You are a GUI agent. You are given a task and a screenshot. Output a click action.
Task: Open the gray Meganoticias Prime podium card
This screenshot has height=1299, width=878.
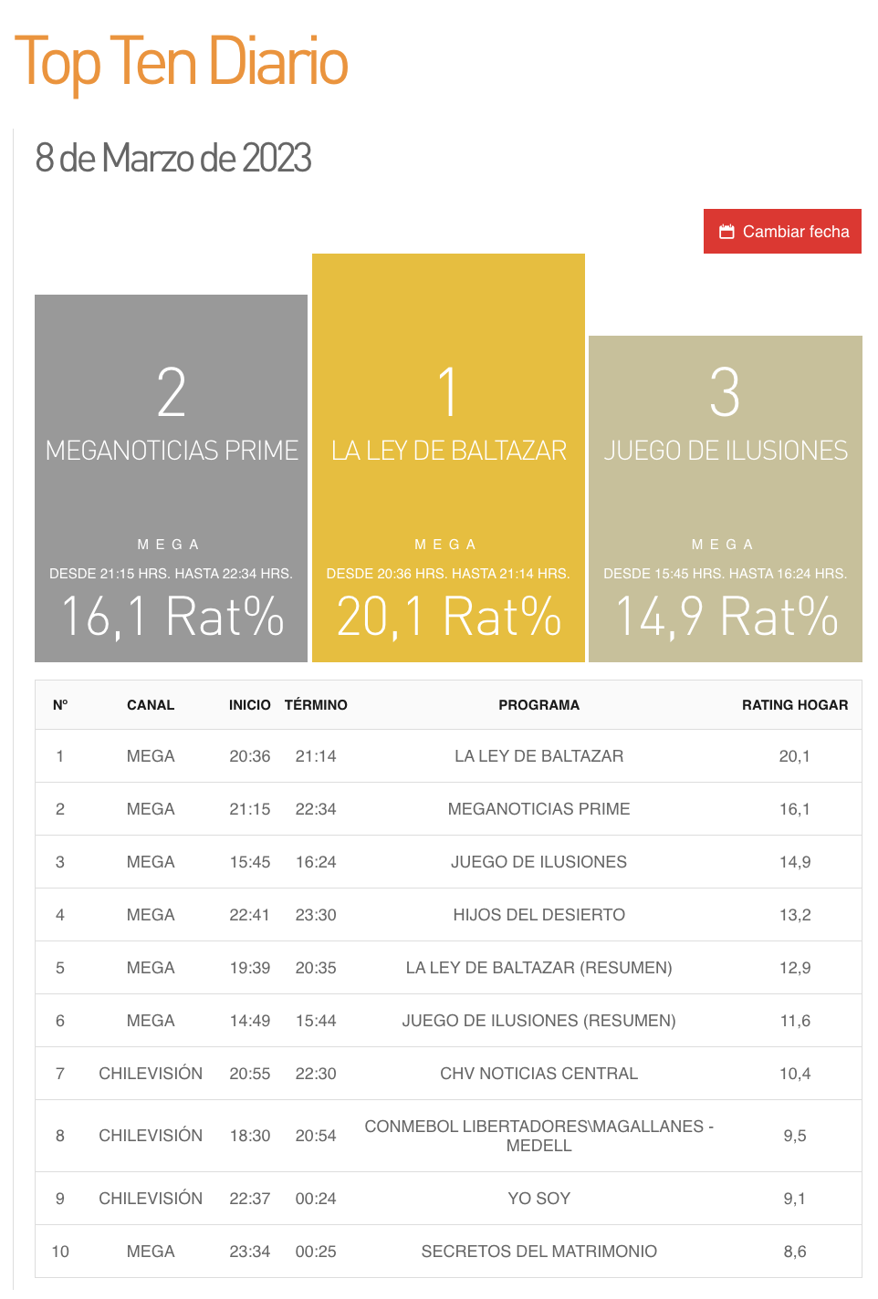(x=171, y=478)
